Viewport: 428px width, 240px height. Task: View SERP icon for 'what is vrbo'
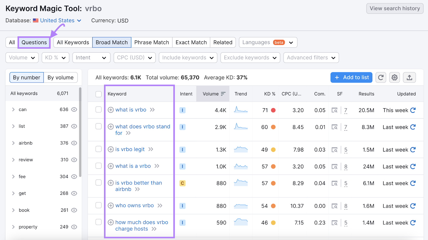tap(334, 110)
